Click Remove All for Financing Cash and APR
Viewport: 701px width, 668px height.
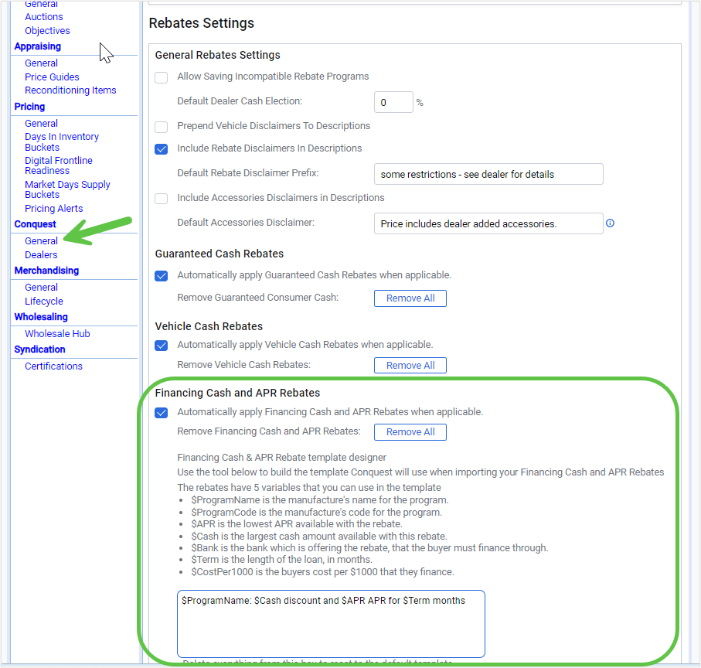(410, 432)
